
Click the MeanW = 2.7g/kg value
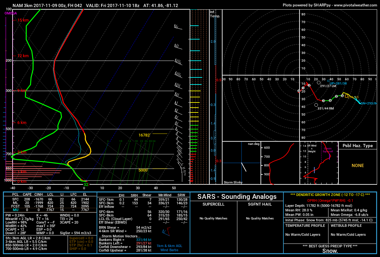click(x=19, y=219)
